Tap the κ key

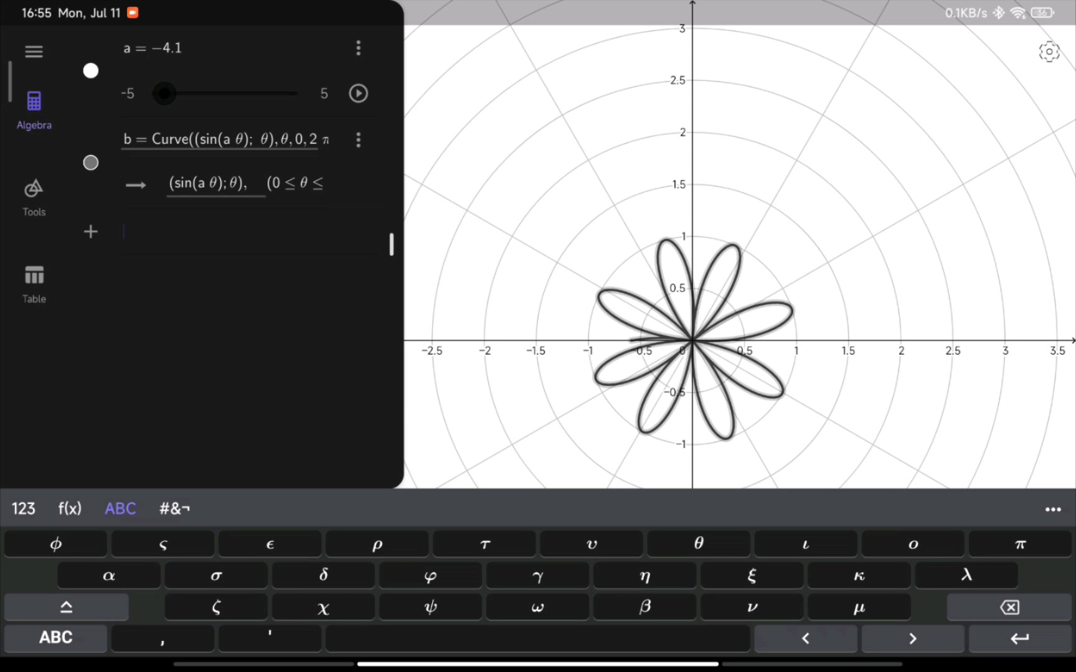tap(859, 576)
